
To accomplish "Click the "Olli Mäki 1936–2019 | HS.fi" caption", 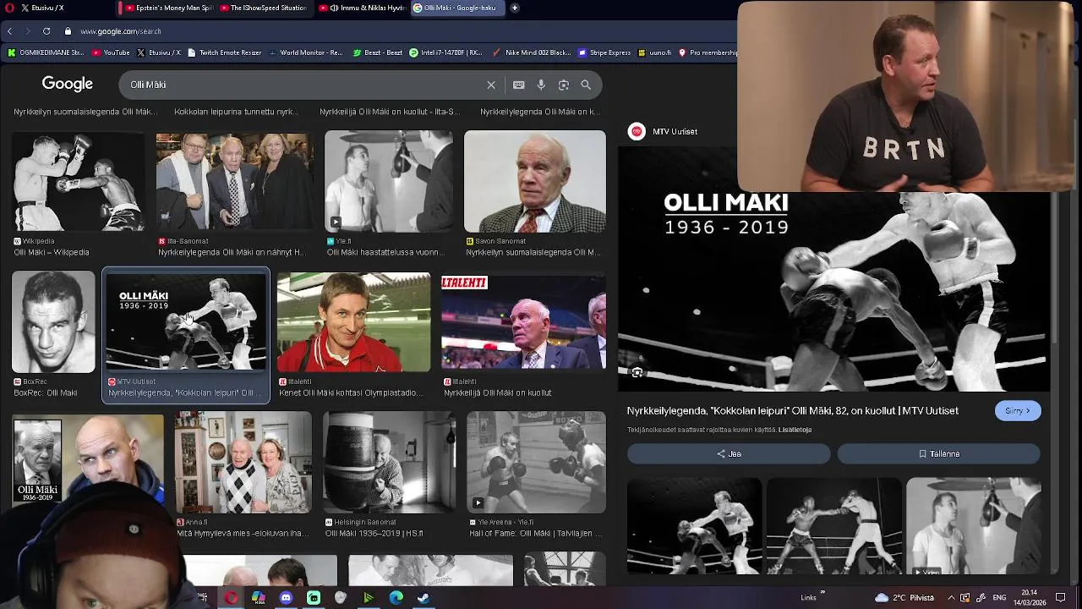I will click(x=374, y=534).
